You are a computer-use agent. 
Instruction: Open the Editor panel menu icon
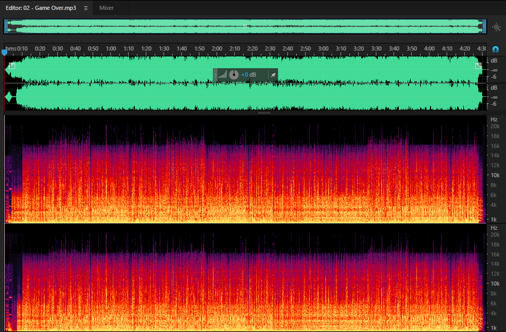pos(86,8)
